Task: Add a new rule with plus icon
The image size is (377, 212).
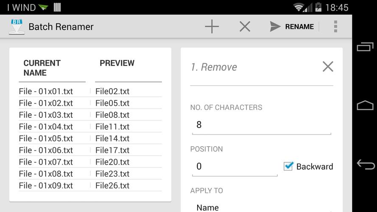Action: click(212, 27)
